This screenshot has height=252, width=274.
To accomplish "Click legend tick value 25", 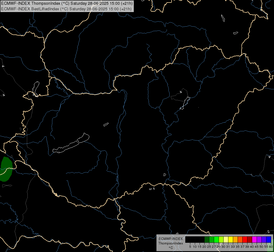I will tap(209, 247).
